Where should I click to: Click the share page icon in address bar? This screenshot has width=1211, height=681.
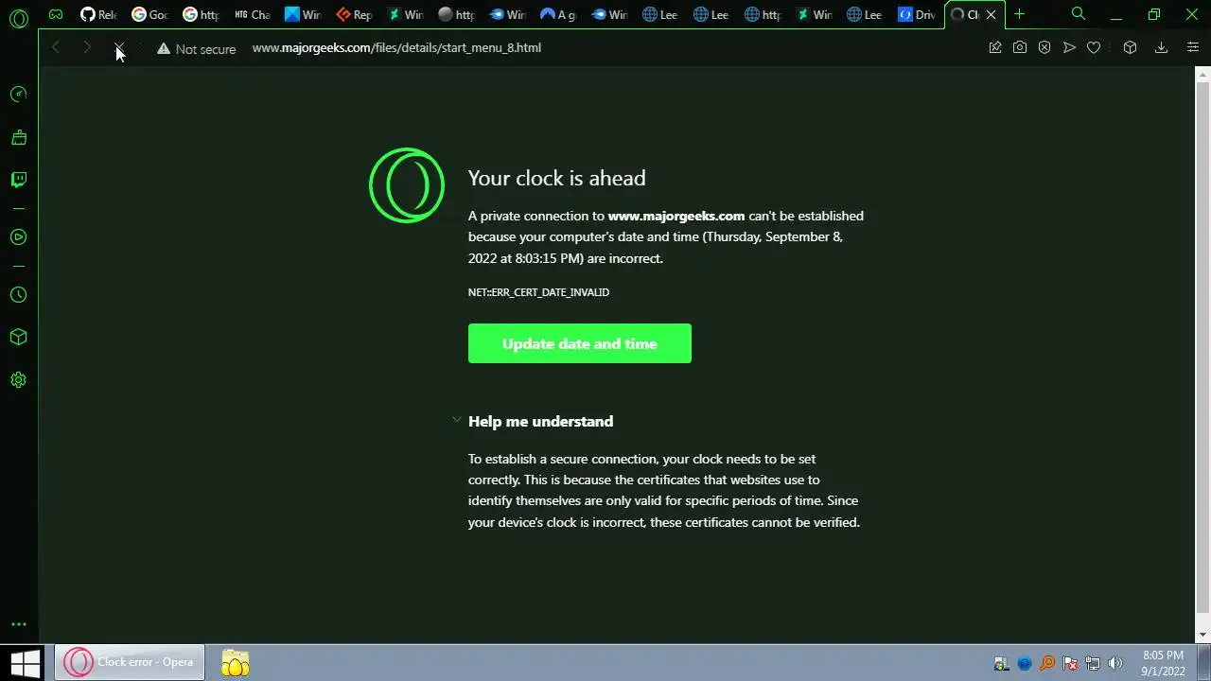pyautogui.click(x=995, y=47)
